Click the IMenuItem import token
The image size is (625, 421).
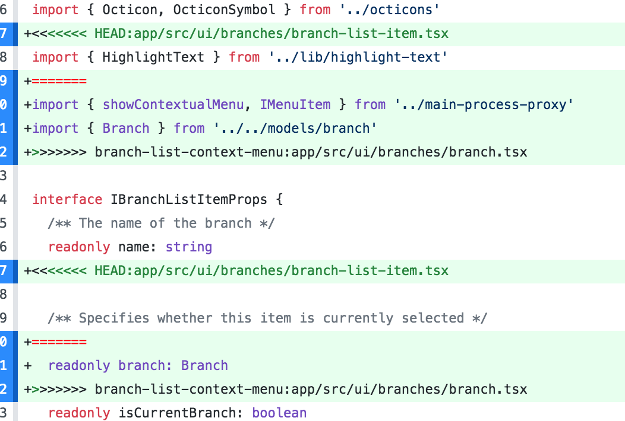click(x=295, y=104)
